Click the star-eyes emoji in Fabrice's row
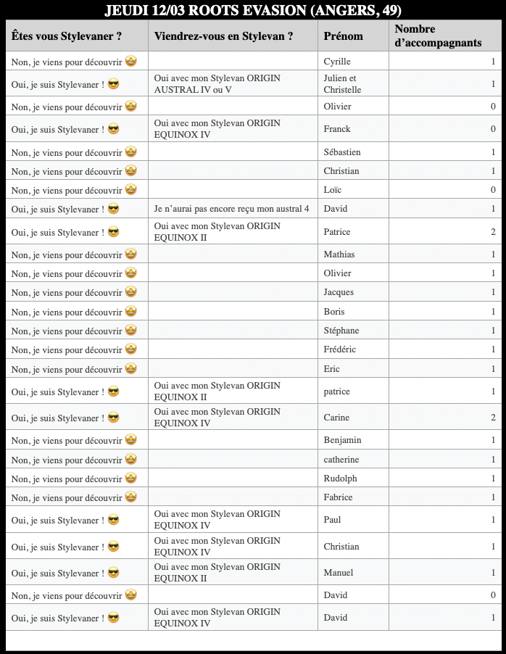506x654 pixels. (131, 497)
